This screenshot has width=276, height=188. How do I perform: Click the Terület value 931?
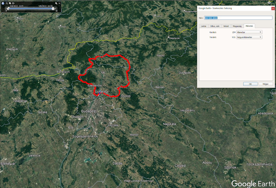click(234, 37)
